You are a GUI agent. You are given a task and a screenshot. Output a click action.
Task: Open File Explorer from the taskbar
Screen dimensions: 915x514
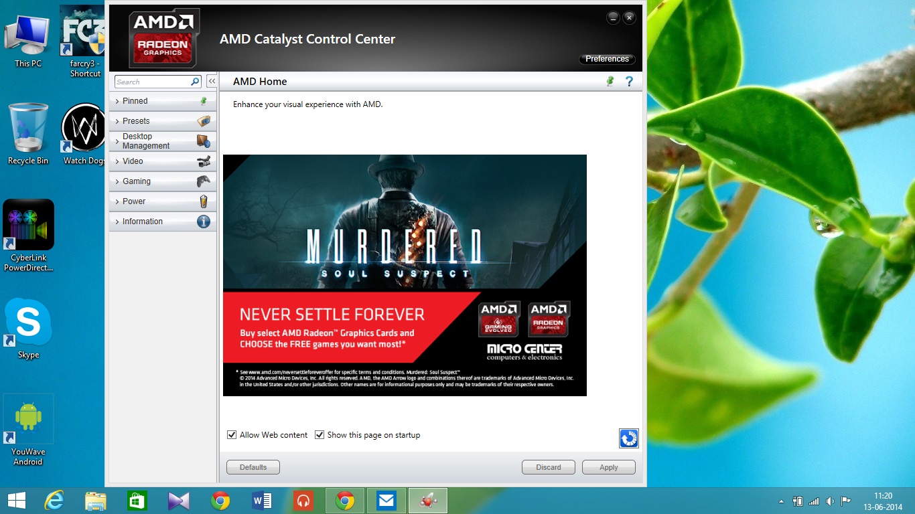point(96,501)
